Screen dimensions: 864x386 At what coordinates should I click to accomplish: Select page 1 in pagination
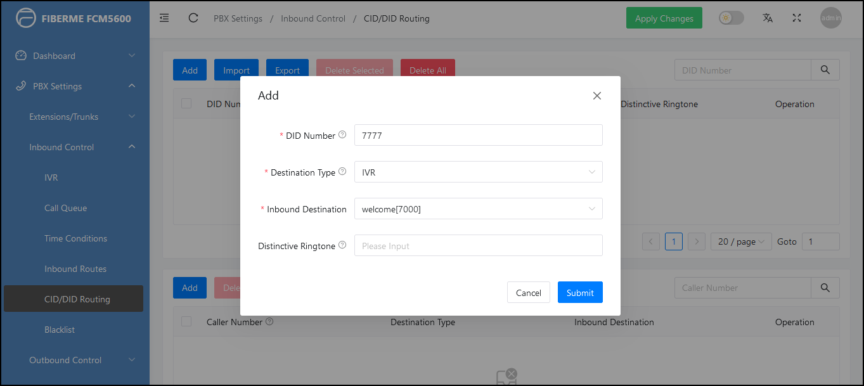(674, 241)
